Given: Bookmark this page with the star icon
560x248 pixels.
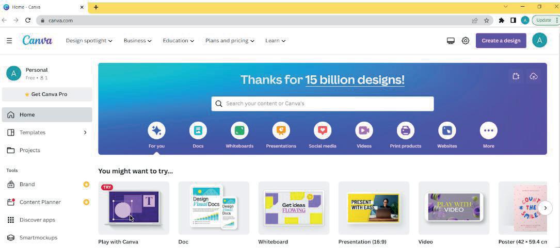Looking at the screenshot, I should pyautogui.click(x=486, y=20).
